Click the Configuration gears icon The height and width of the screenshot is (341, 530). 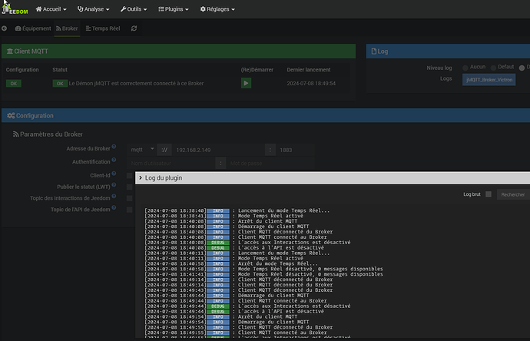point(11,115)
